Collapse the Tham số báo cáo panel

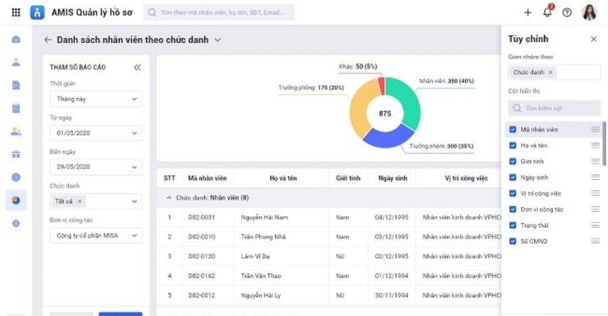click(137, 67)
